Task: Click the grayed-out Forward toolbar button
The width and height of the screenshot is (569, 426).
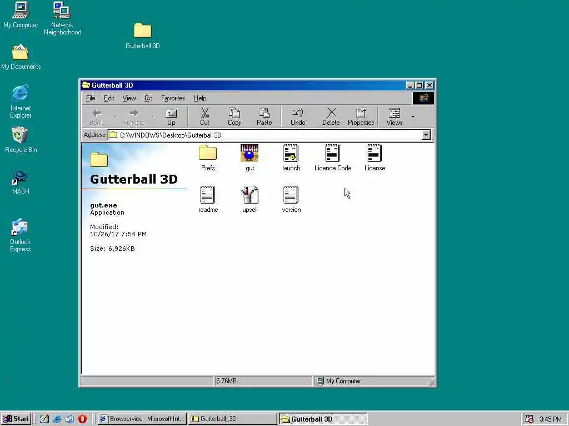Action: tap(134, 116)
